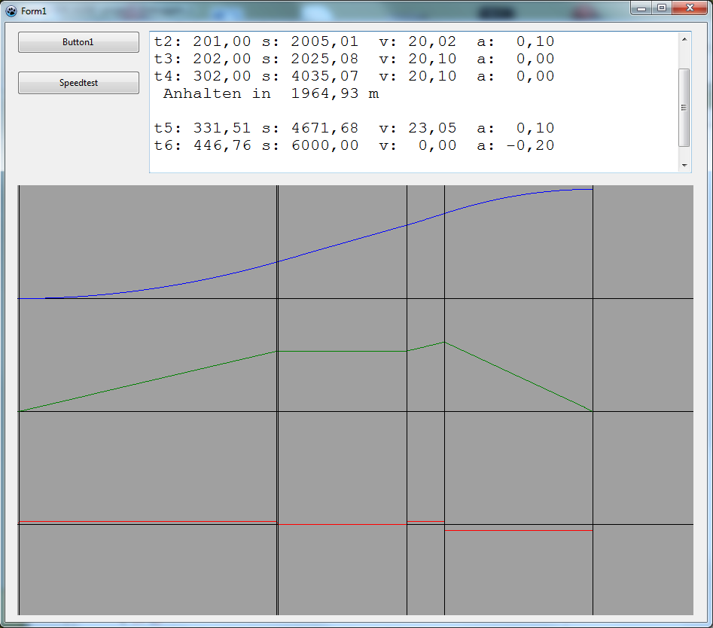Close the Form1 window
The image size is (713, 628).
coord(690,8)
